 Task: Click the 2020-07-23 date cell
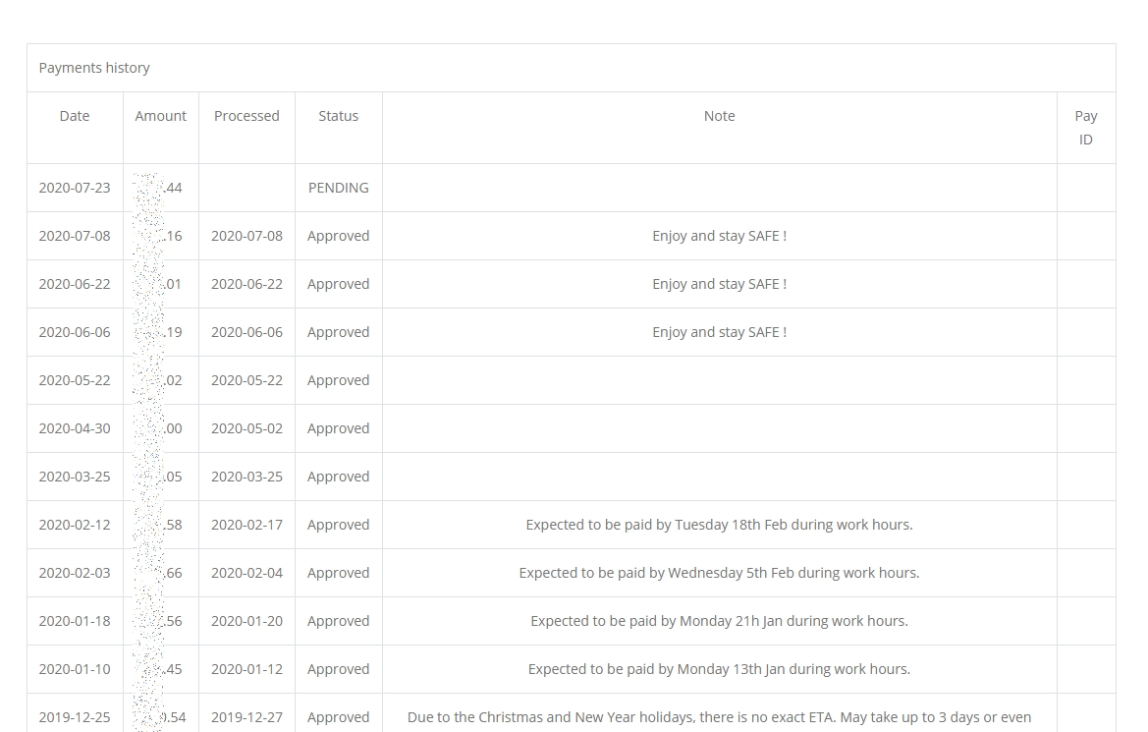pos(75,188)
